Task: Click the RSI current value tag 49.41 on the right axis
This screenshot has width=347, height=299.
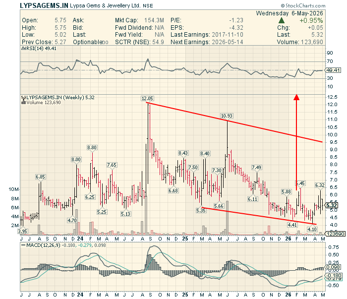Action: (x=333, y=70)
